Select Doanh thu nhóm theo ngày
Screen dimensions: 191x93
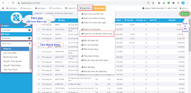tap(93, 22)
